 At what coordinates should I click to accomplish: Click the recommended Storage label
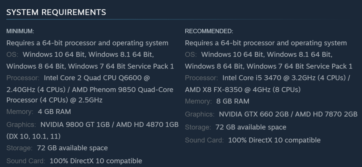[198, 127]
